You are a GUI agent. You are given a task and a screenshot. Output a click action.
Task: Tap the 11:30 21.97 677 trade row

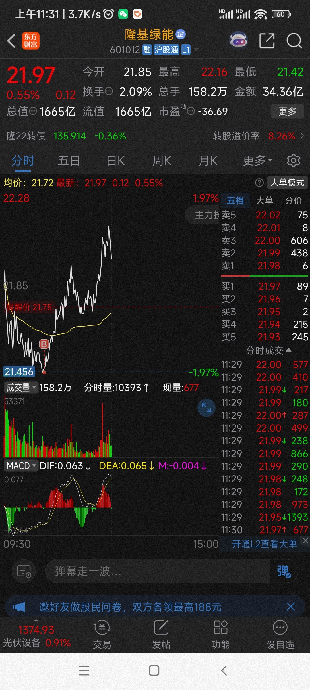(x=264, y=530)
